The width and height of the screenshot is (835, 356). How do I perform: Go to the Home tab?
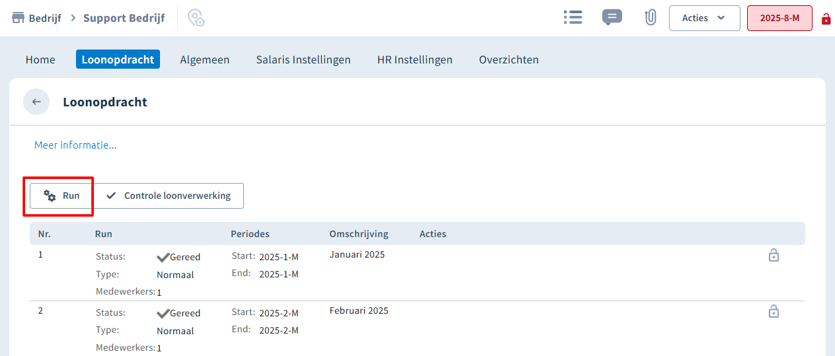(40, 59)
